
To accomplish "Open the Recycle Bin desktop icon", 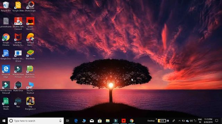I will pos(6,7).
